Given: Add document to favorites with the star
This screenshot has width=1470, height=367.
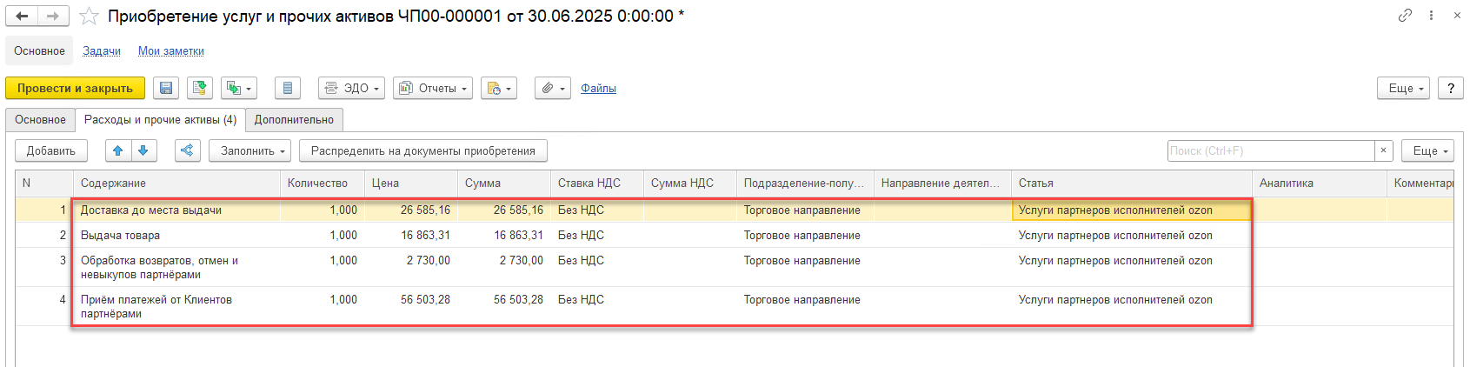Looking at the screenshot, I should [x=89, y=17].
